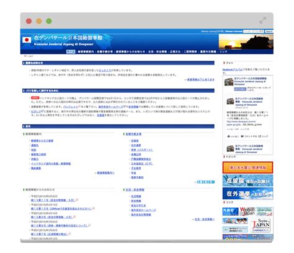Open the facebook アルバム link
This screenshot has height=253, width=294.
coord(233,69)
